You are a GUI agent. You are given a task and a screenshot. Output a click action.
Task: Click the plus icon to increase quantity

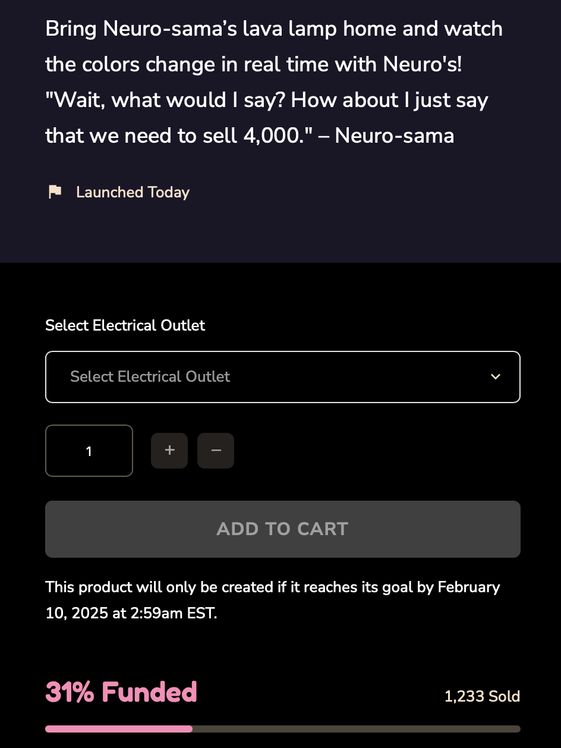pos(169,451)
